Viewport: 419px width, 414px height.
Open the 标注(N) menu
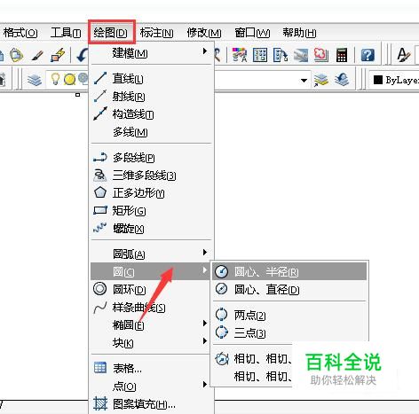pos(156,33)
